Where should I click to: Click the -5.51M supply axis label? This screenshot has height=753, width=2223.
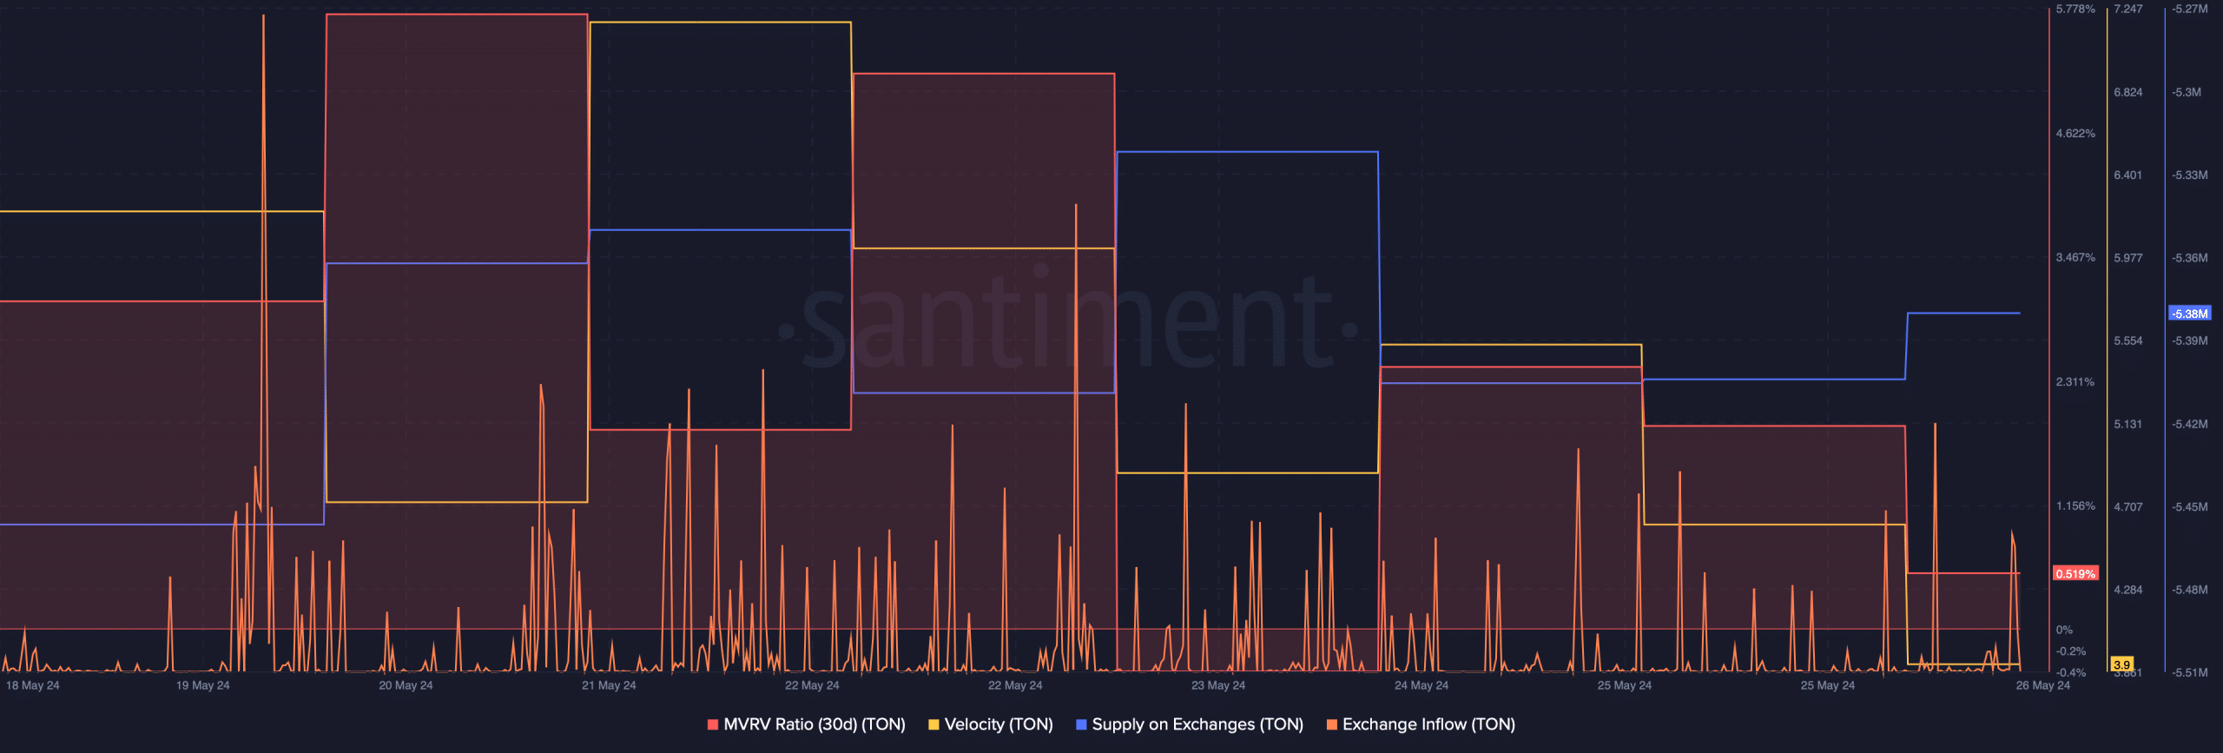pos(2189,672)
